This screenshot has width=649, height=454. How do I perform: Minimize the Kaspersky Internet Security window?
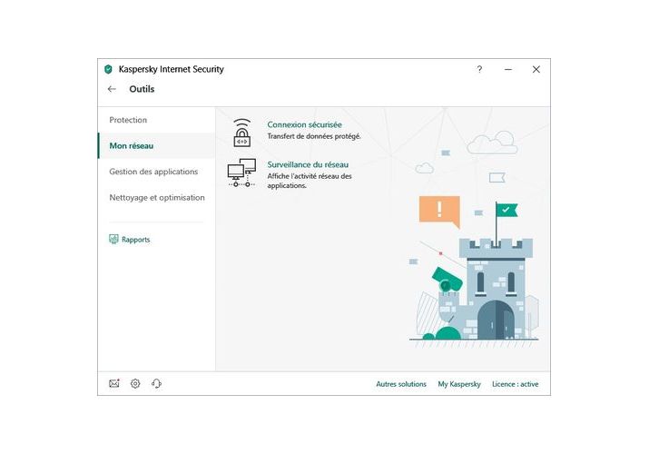(x=508, y=69)
